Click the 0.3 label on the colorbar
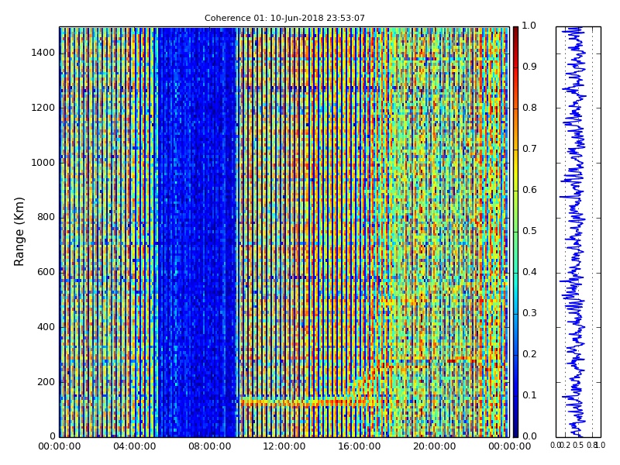 [x=529, y=313]
